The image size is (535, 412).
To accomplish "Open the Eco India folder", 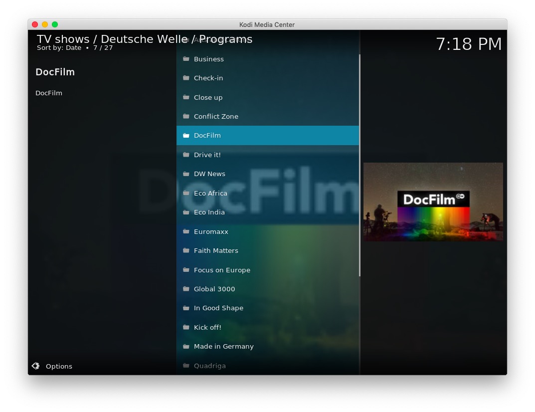I will 209,212.
